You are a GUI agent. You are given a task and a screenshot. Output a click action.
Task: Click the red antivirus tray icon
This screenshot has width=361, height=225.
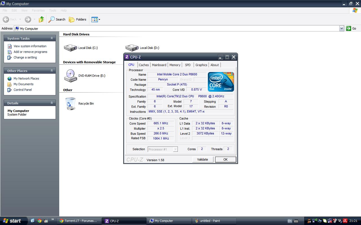click(345, 221)
